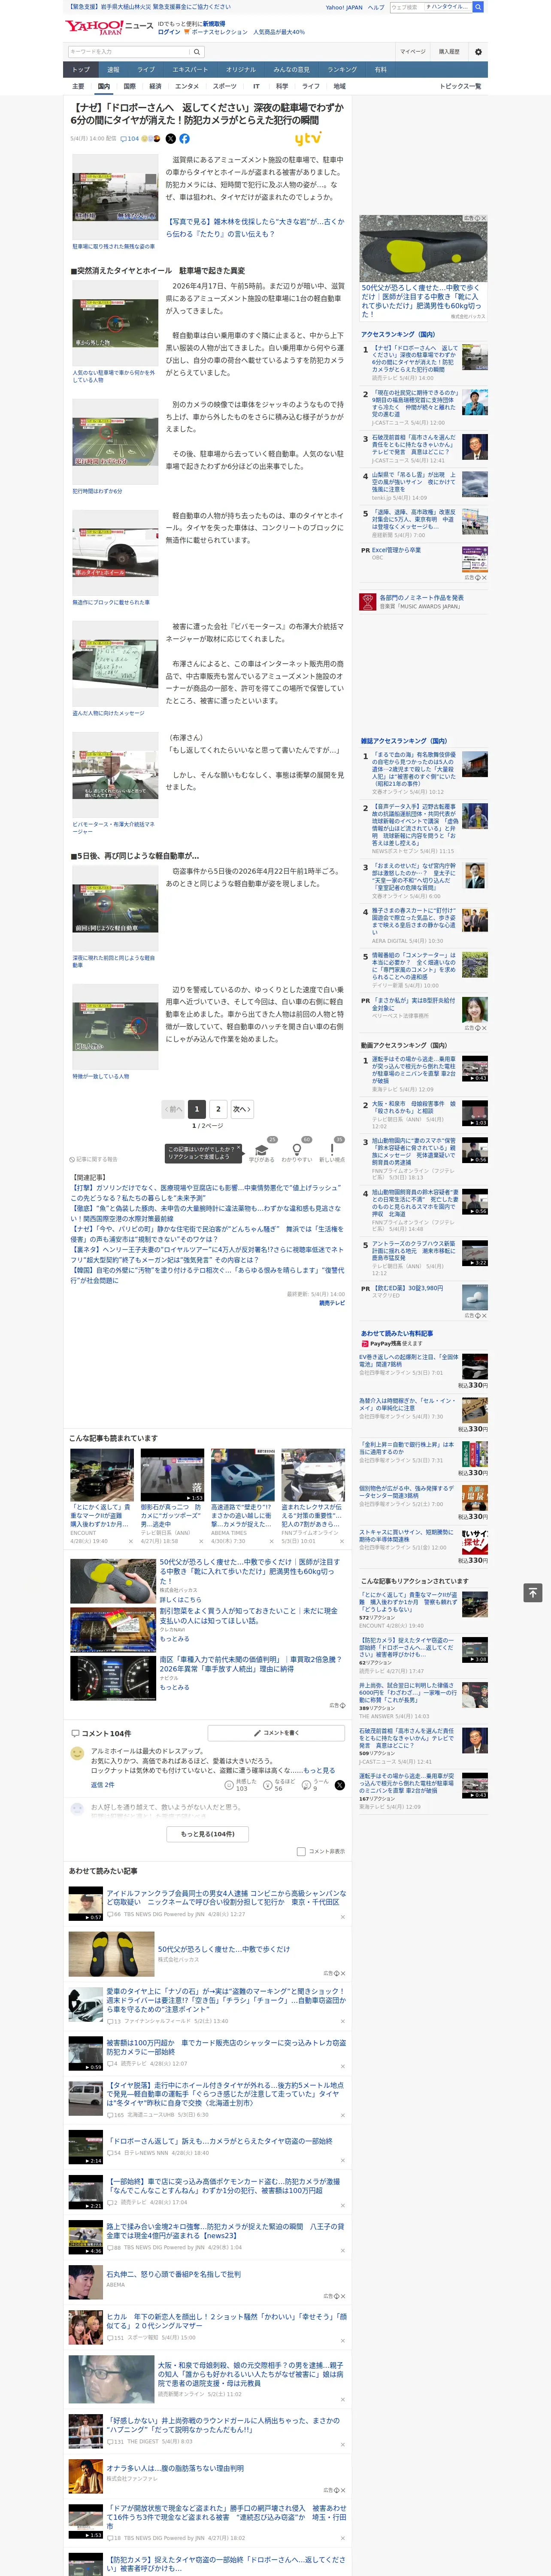551x2576 pixels.
Task: Click the magnifier in the keyword search box
Action: tap(197, 52)
